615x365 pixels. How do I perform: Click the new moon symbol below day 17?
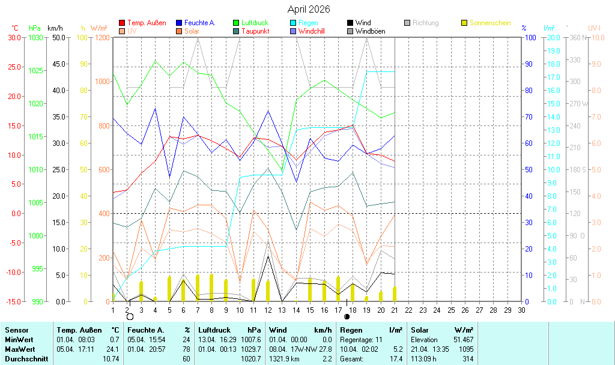347,316
